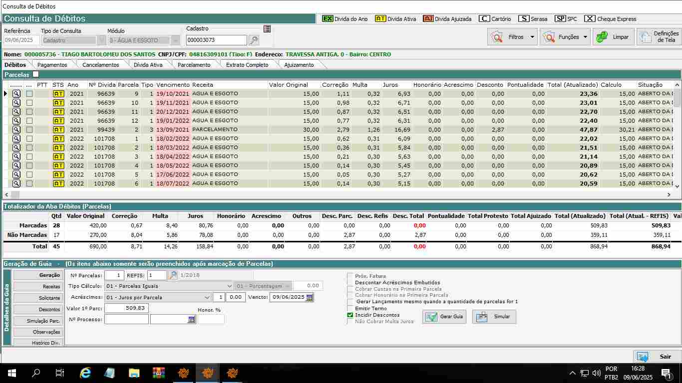The image size is (682, 383).
Task: Expand the Filtros dropdown
Action: (532, 37)
